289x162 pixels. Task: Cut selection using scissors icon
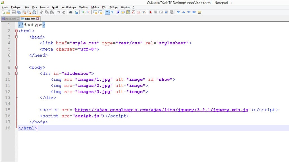click(x=41, y=12)
